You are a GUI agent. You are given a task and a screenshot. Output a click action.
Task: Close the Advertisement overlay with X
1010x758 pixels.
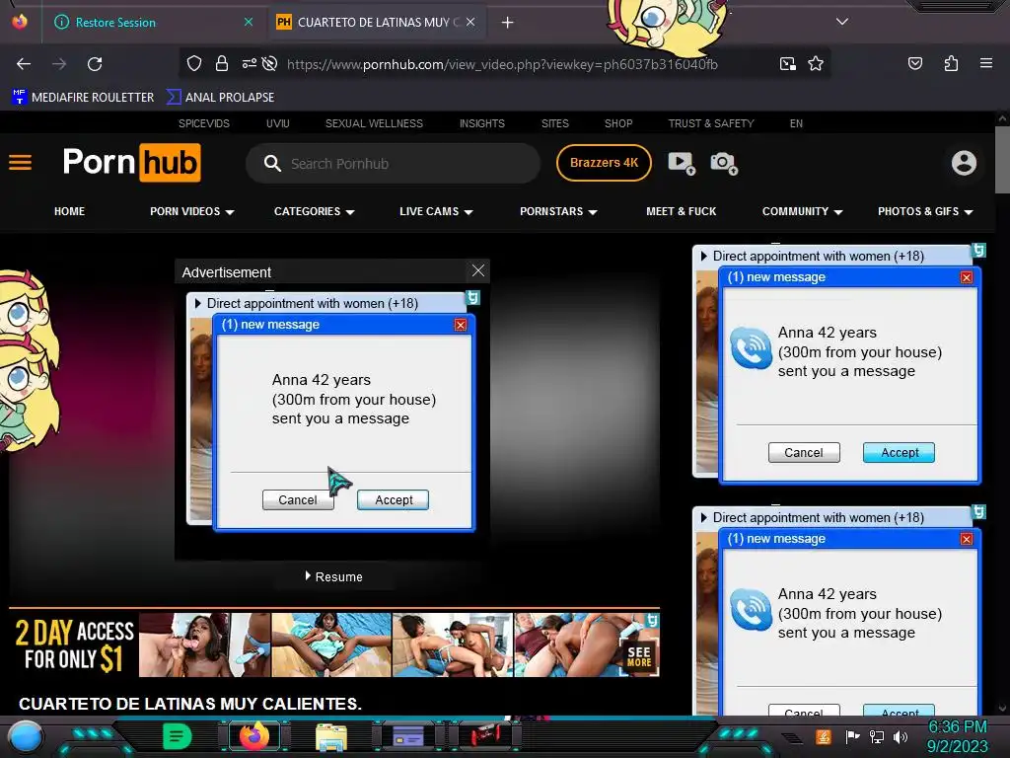pyautogui.click(x=478, y=270)
